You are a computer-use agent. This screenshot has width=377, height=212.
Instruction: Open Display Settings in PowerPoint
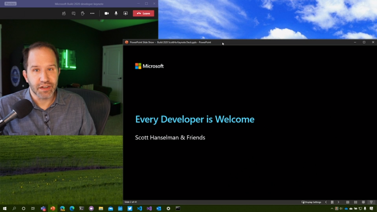tap(312, 202)
